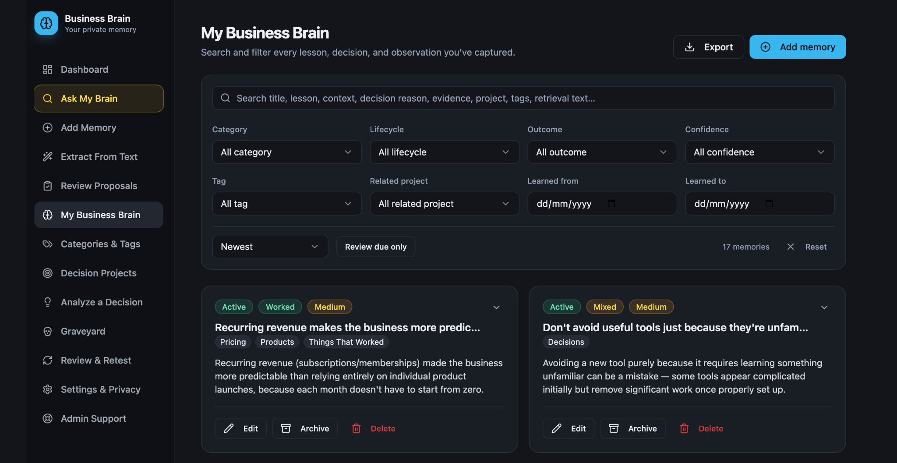The width and height of the screenshot is (897, 463).
Task: Delete the Don't avoid useful tools memory
Action: [701, 428]
